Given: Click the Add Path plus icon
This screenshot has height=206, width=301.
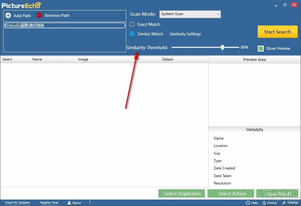Looking at the screenshot, I should pyautogui.click(x=8, y=15).
